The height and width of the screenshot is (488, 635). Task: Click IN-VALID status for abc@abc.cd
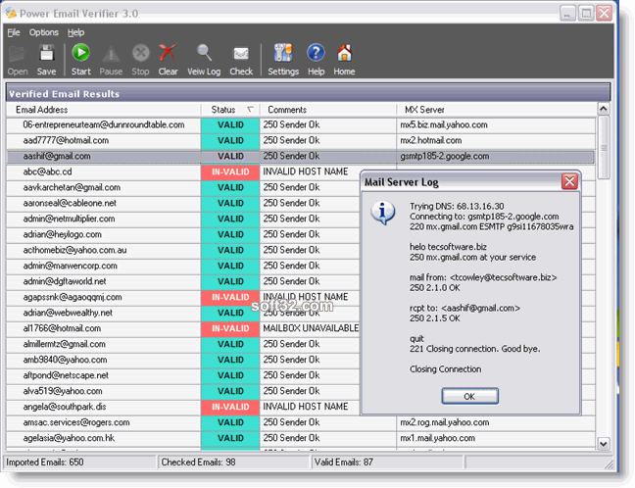pyautogui.click(x=230, y=172)
